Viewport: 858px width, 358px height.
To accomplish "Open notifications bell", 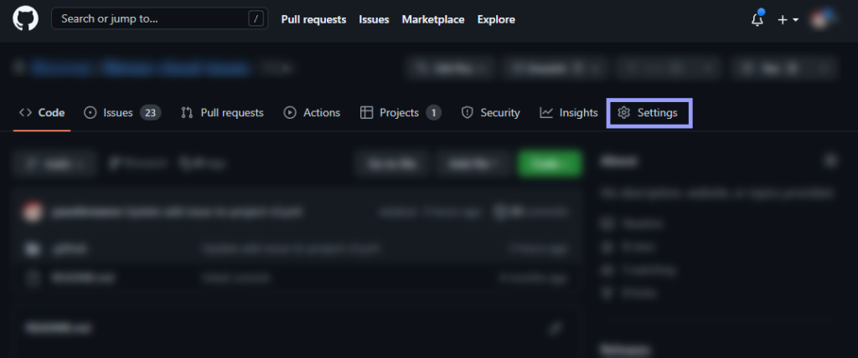I will [x=757, y=19].
